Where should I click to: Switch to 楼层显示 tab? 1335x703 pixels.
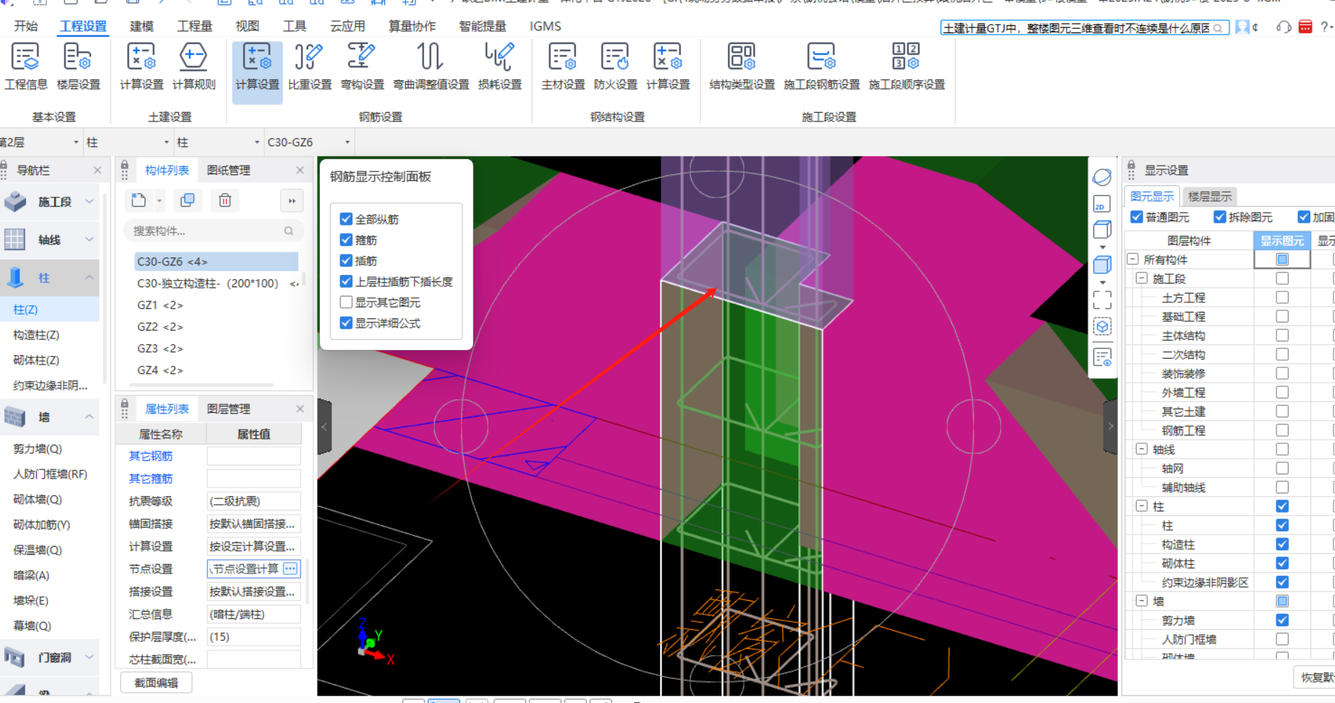[1209, 196]
